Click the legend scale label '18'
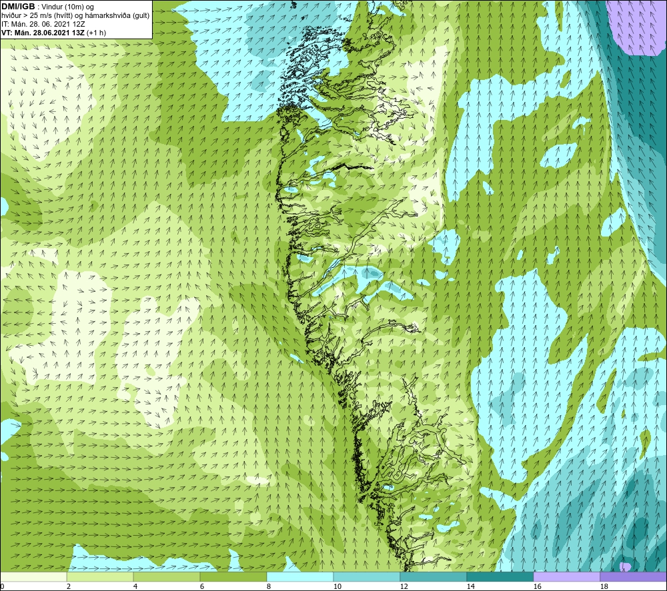667x591 pixels. click(604, 586)
